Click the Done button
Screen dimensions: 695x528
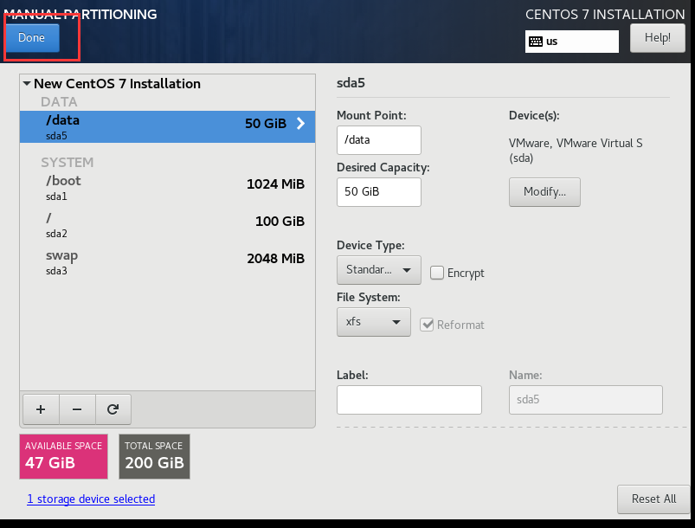coord(31,38)
